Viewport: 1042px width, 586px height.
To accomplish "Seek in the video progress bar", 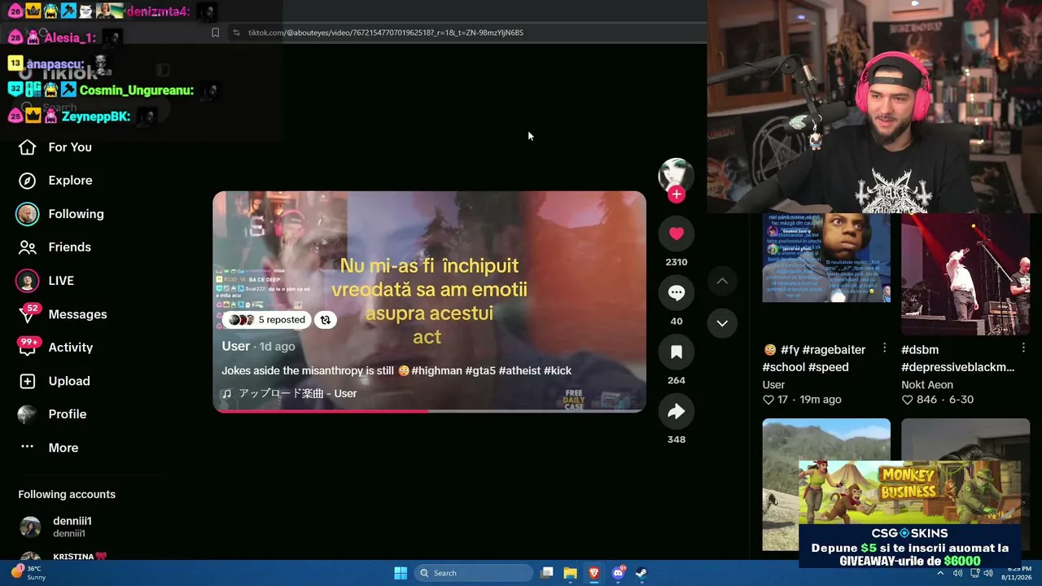I will [x=429, y=411].
